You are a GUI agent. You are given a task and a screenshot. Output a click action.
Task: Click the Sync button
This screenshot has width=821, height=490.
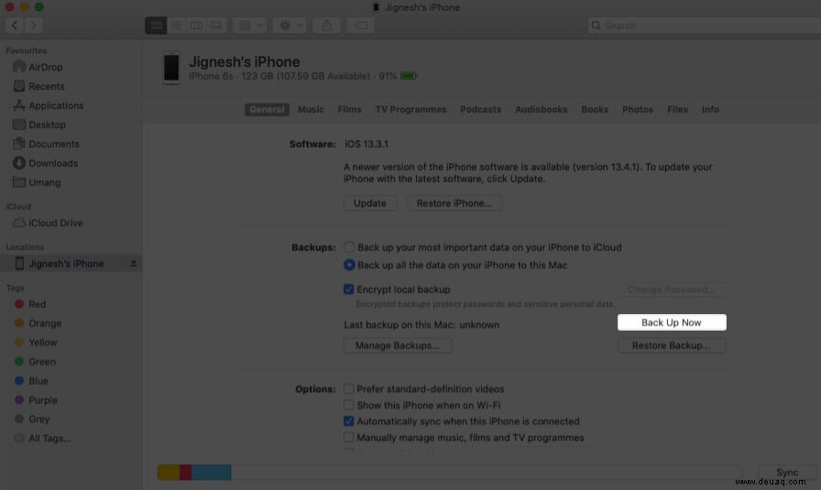coord(787,473)
